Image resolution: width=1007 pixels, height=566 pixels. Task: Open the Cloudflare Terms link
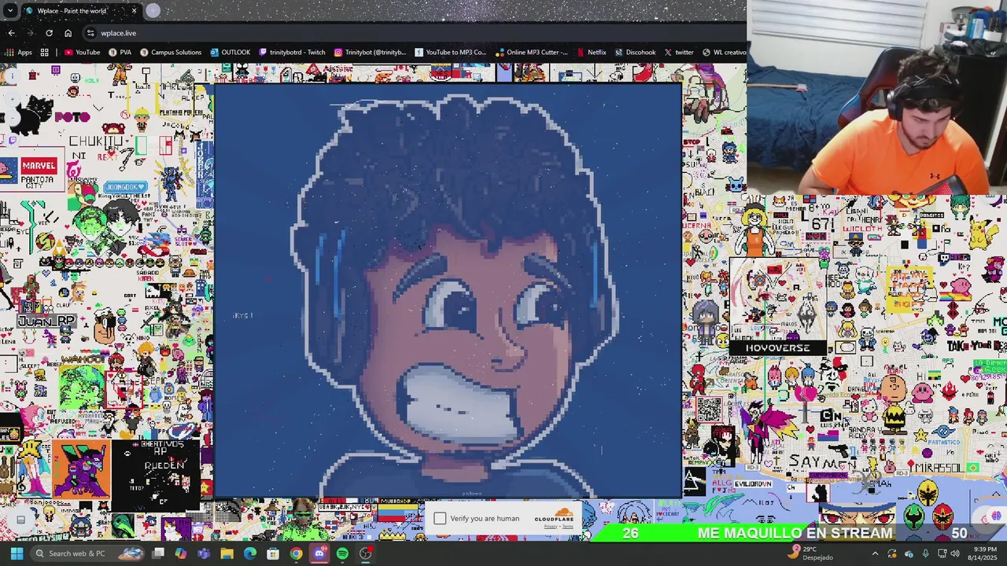click(x=568, y=527)
